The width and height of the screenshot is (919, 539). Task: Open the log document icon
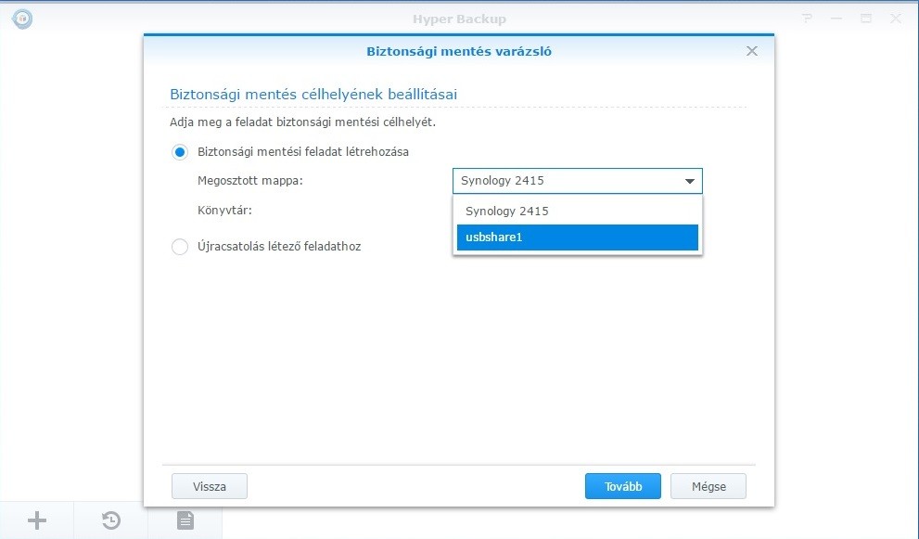pyautogui.click(x=185, y=520)
